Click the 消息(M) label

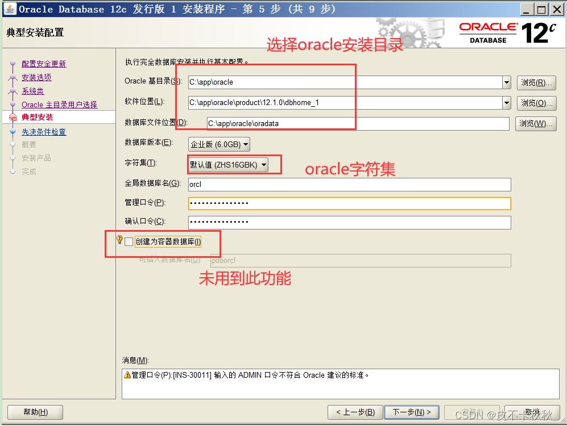point(135,360)
